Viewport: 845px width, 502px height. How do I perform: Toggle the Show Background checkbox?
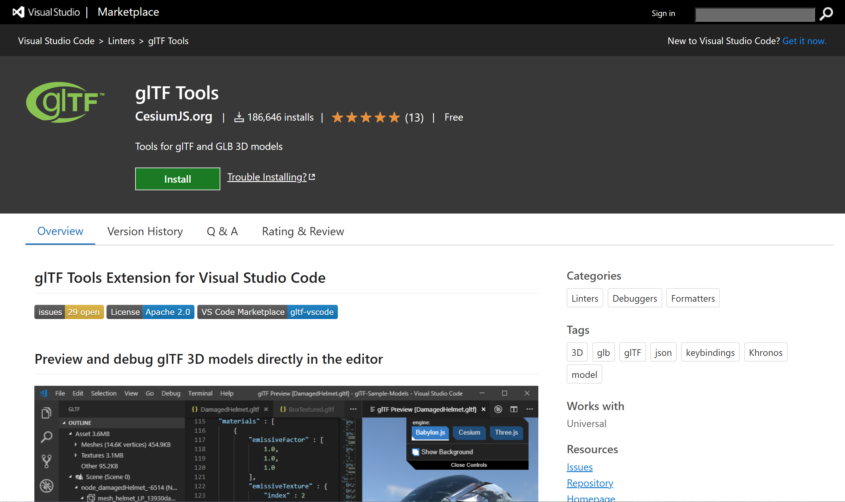click(415, 452)
